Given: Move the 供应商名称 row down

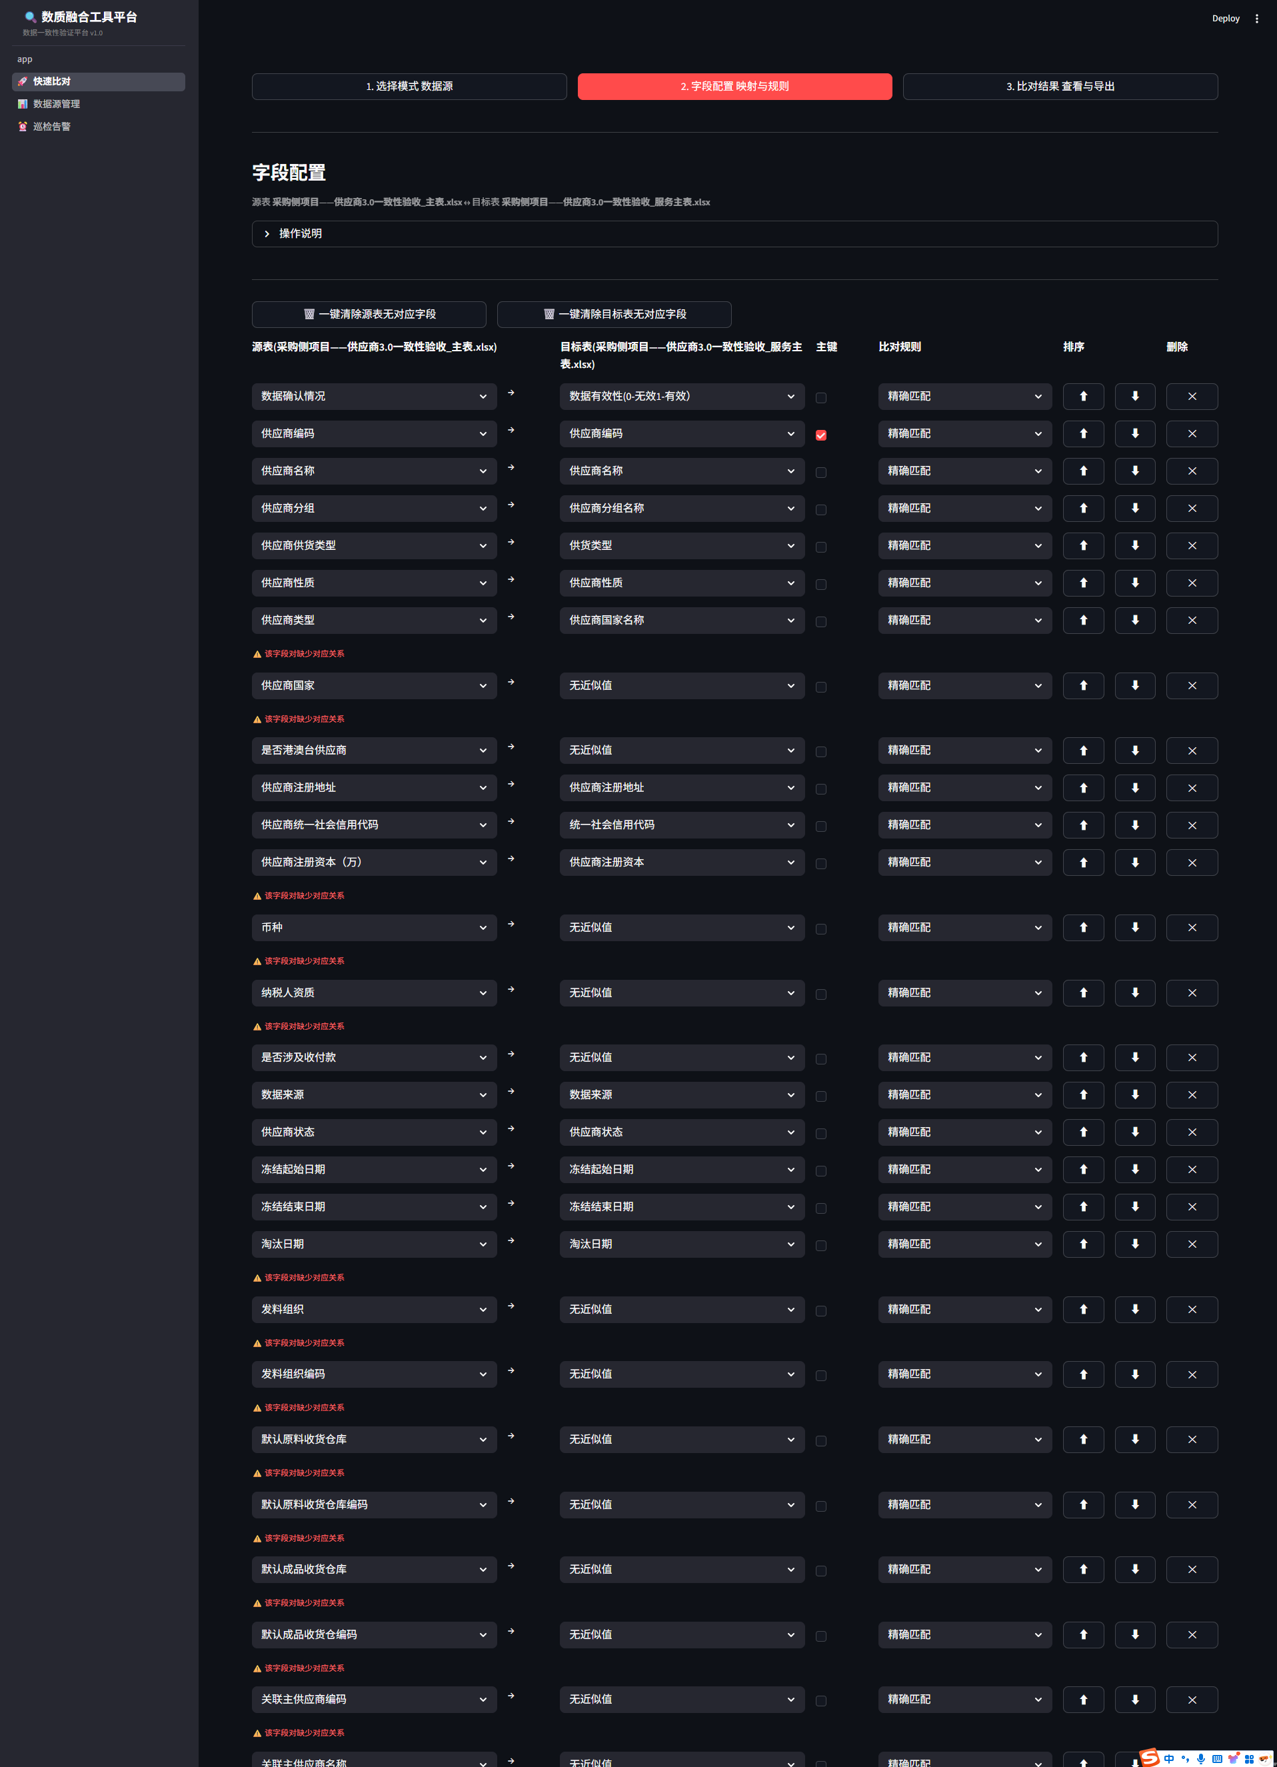Looking at the screenshot, I should point(1134,471).
